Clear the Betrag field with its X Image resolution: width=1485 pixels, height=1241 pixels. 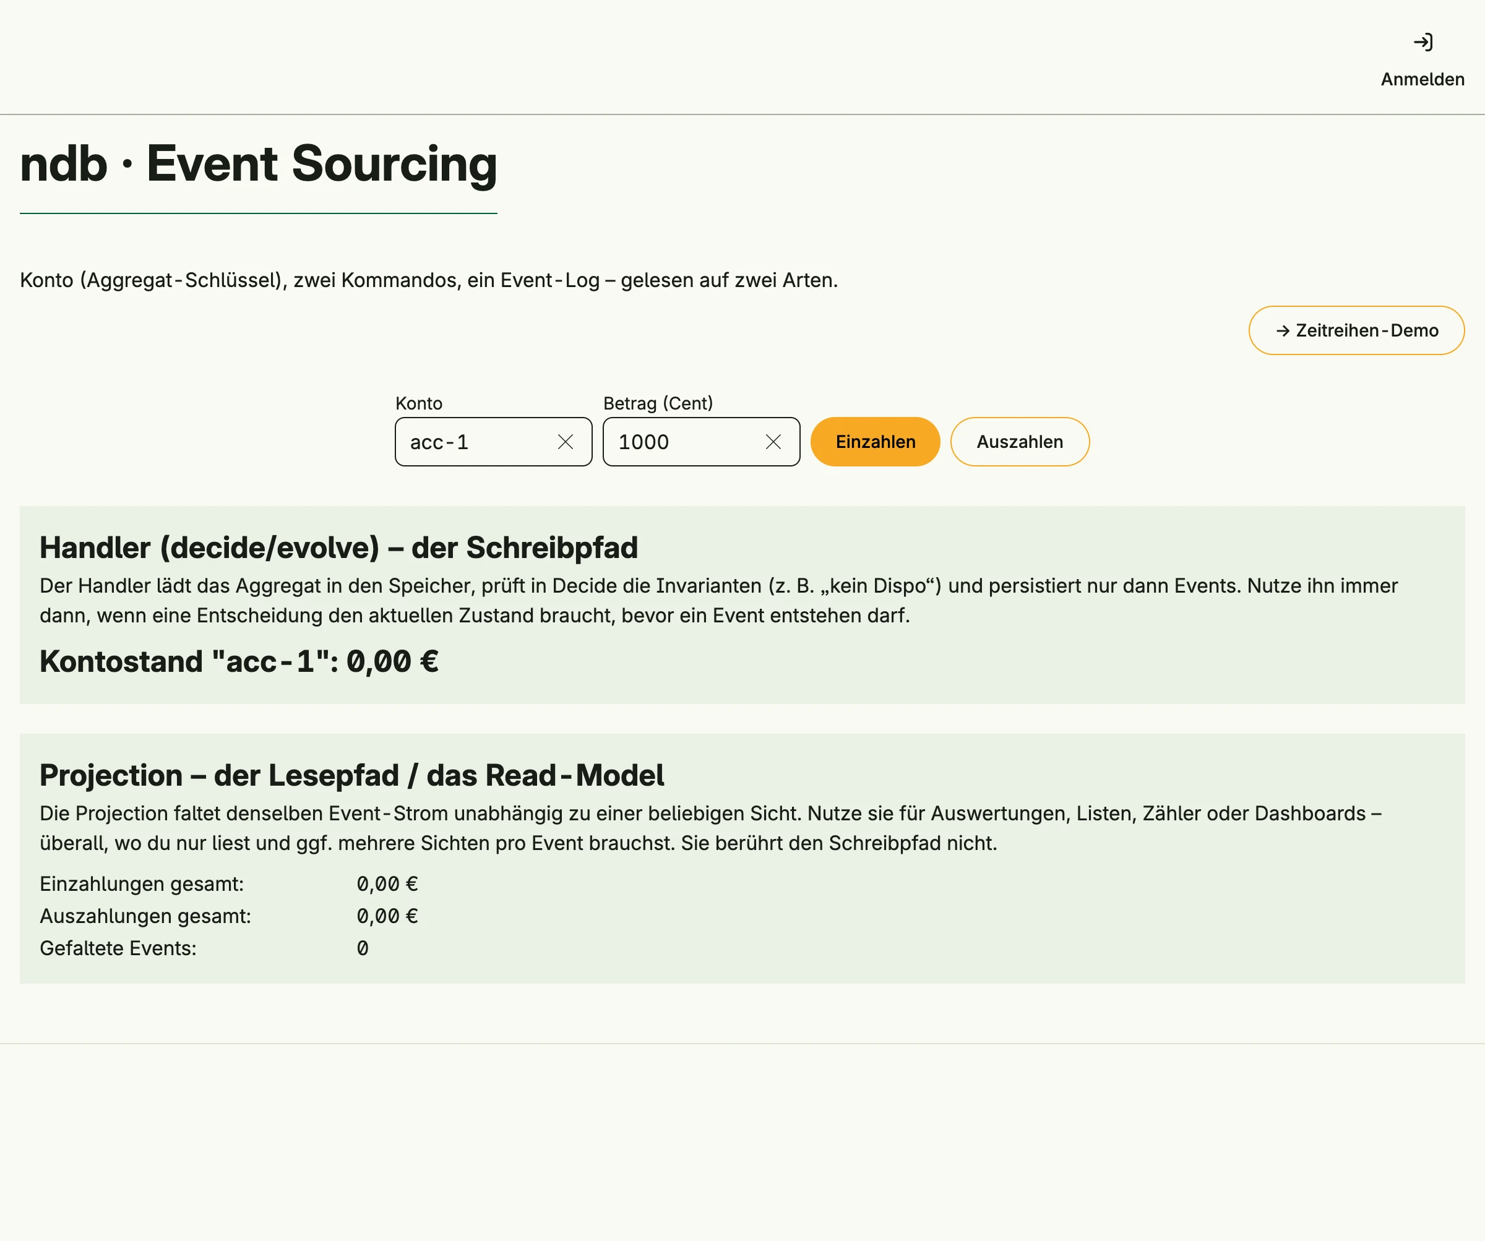coord(773,442)
